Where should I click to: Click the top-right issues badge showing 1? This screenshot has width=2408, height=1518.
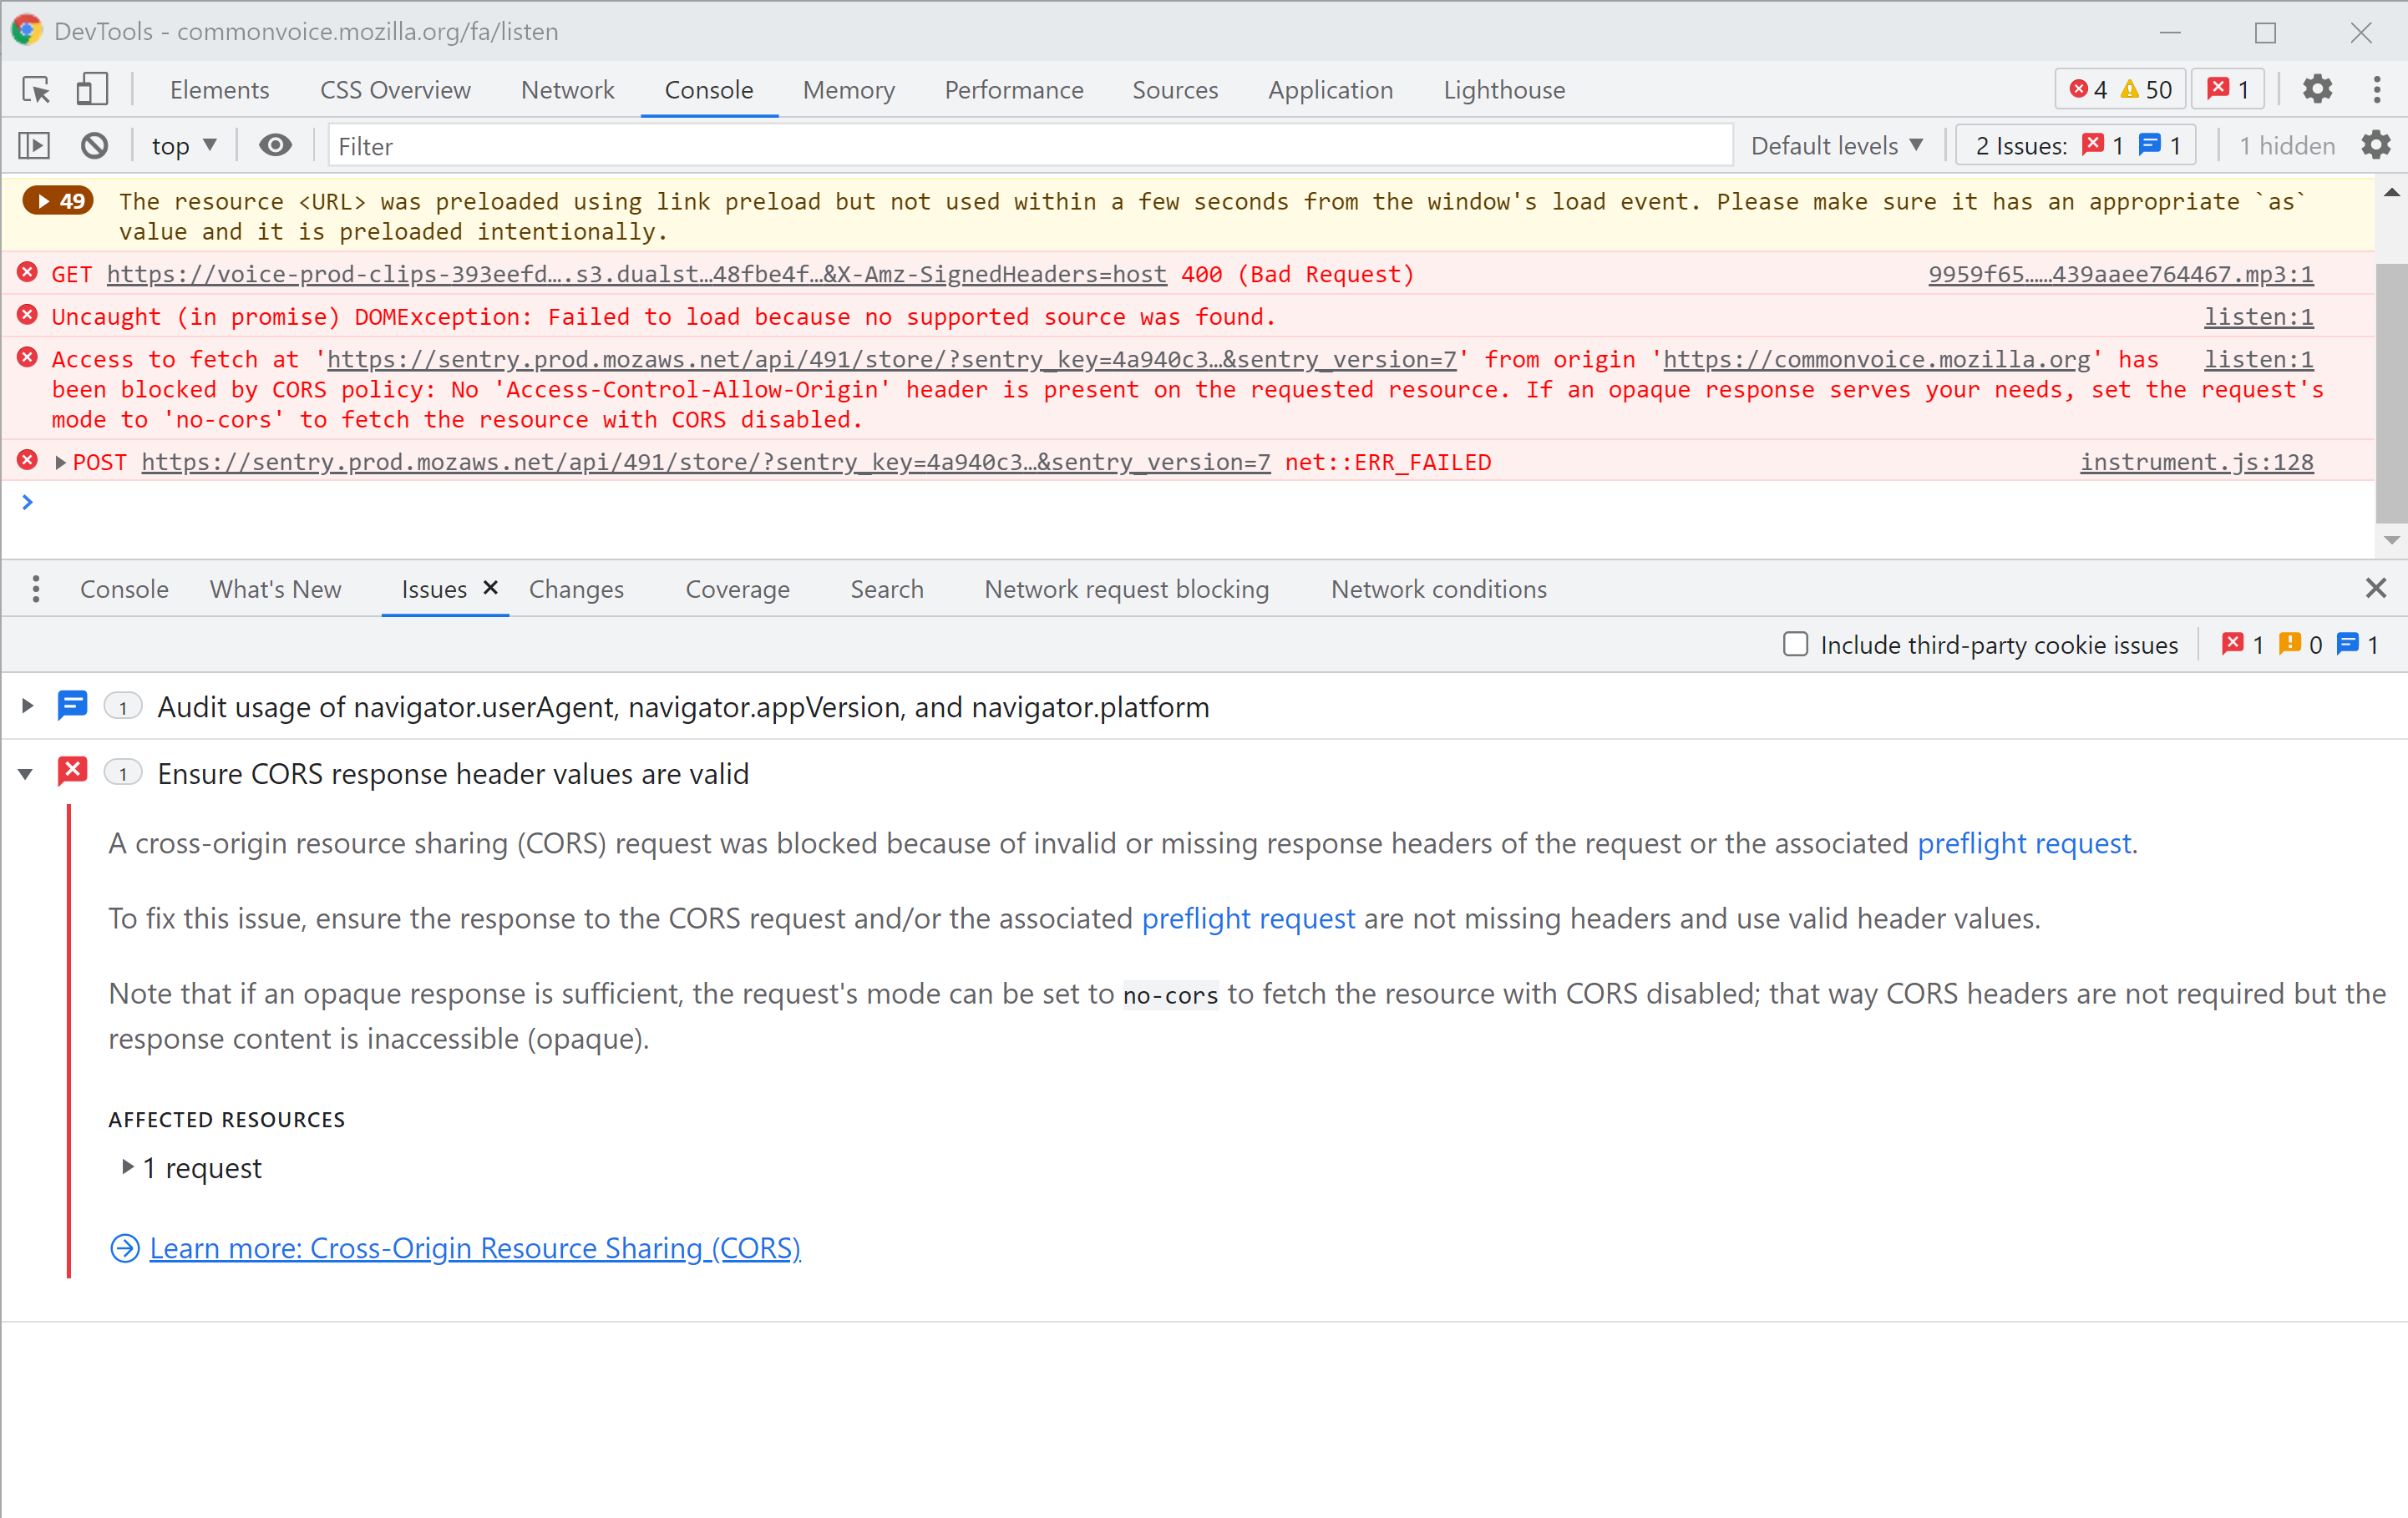tap(2228, 90)
